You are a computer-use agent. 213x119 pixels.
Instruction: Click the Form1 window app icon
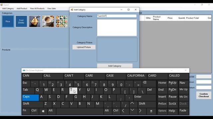click(x=2, y=5)
